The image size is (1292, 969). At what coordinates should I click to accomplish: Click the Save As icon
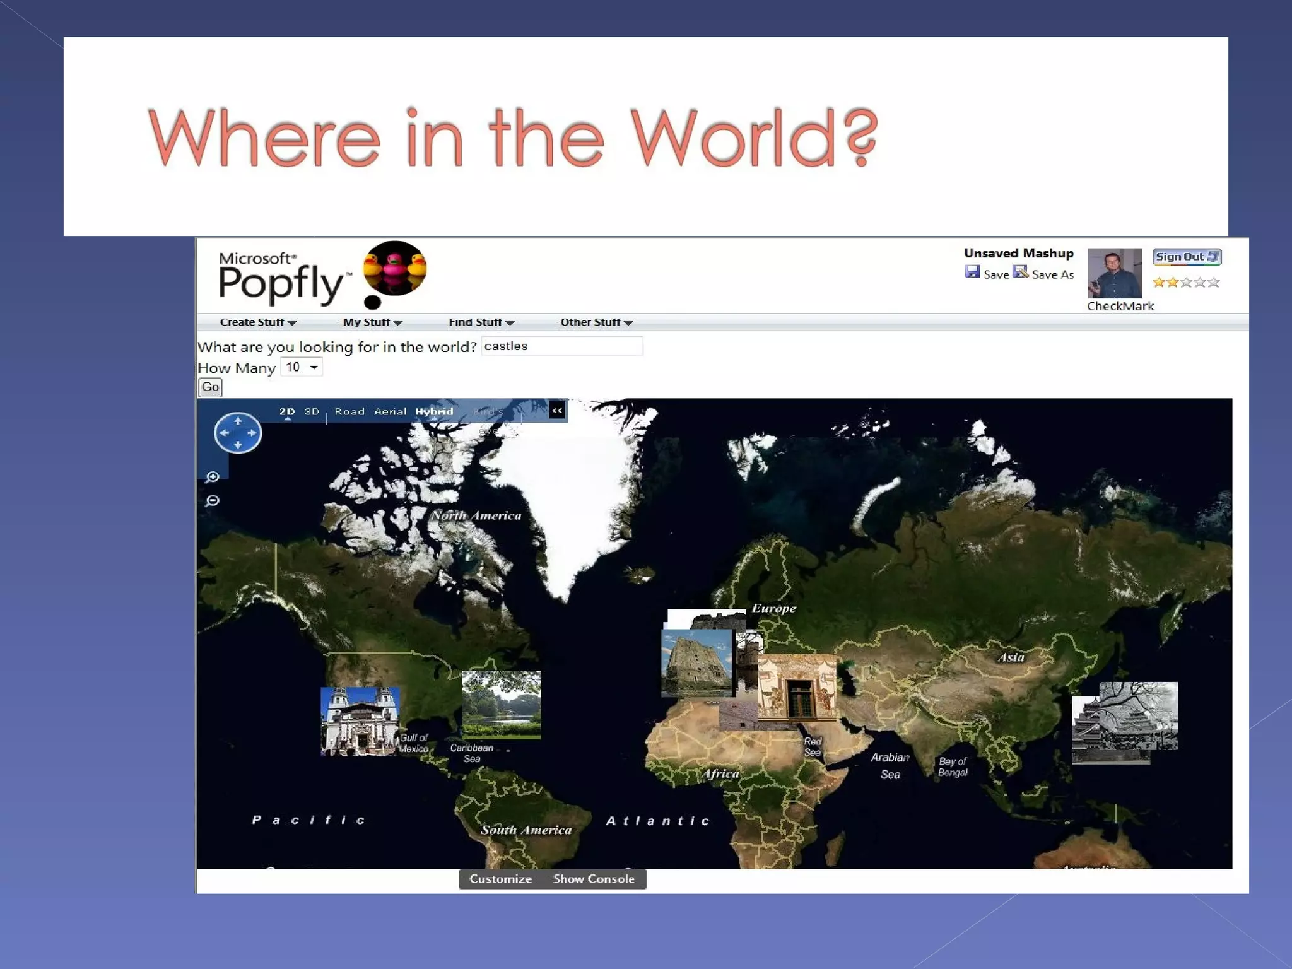(1020, 272)
